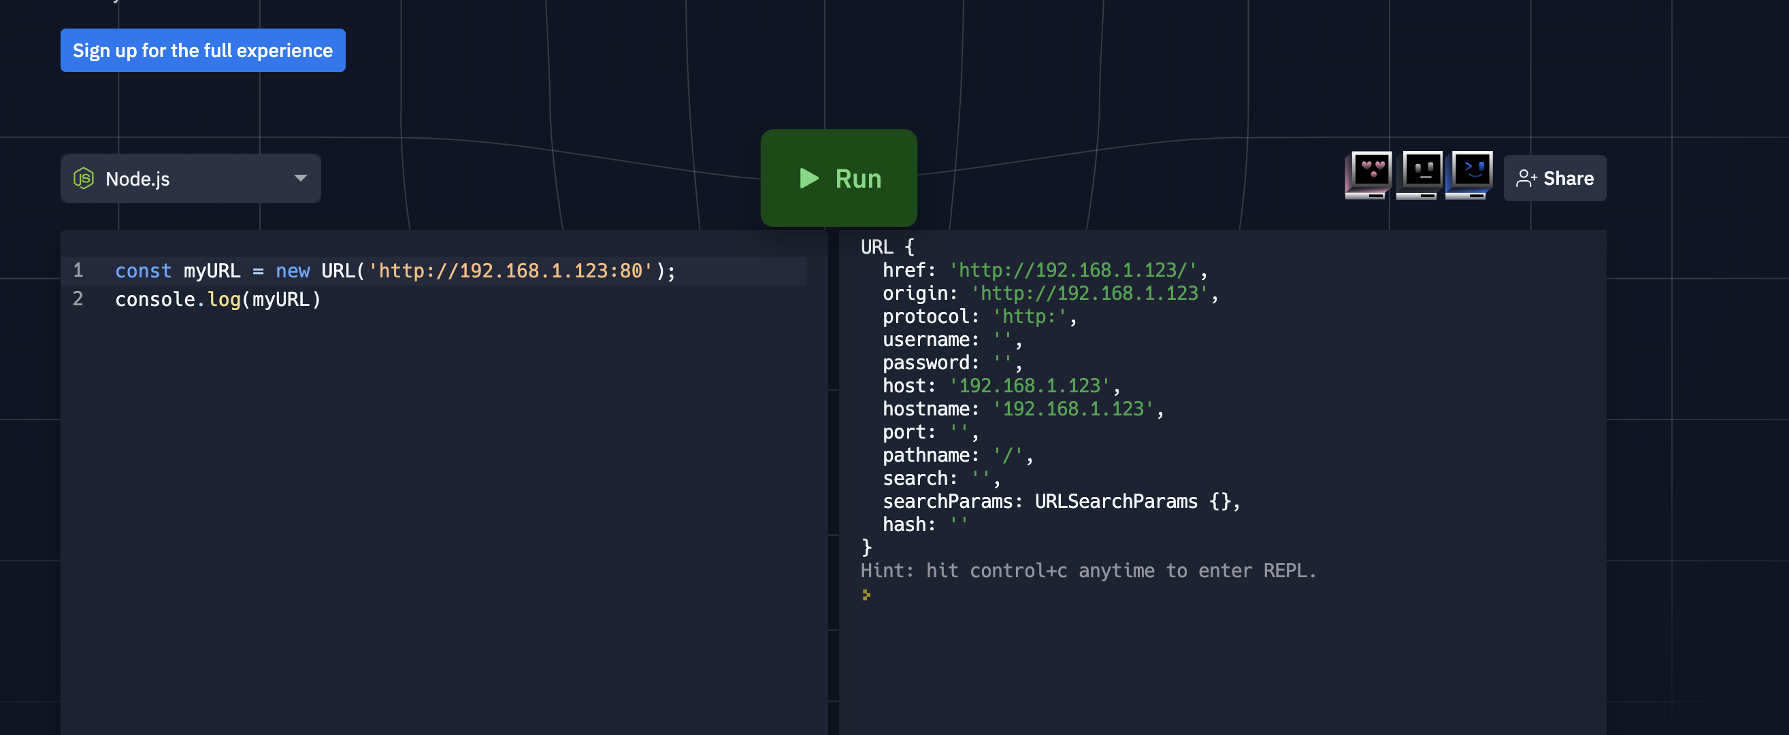The image size is (1789, 735).
Task: Click the terminal prompt after the output
Action: click(866, 595)
